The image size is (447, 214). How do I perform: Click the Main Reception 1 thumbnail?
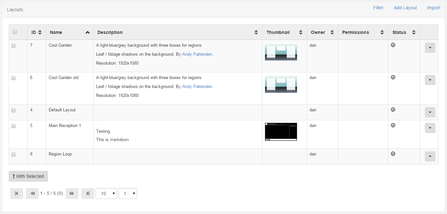click(x=281, y=132)
